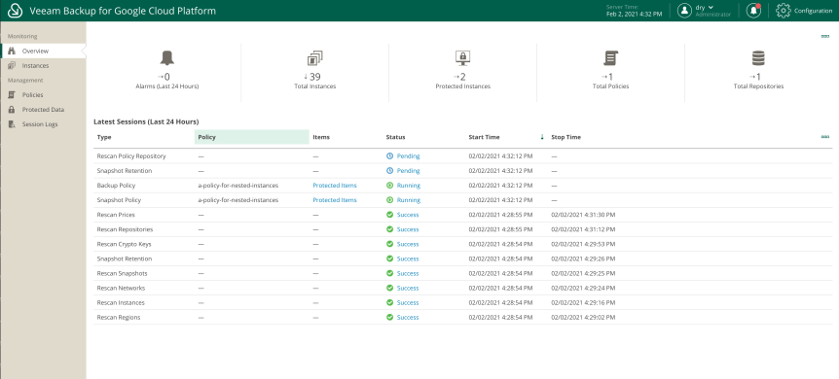Sort sessions by Start Time column
This screenshot has width=839, height=379.
[x=485, y=137]
